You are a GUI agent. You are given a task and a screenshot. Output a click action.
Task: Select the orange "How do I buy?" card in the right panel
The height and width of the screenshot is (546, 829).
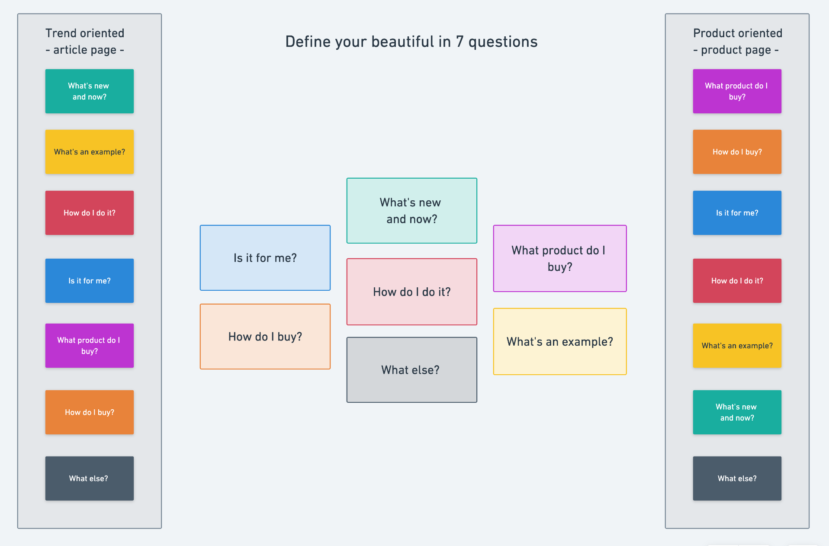[737, 152]
